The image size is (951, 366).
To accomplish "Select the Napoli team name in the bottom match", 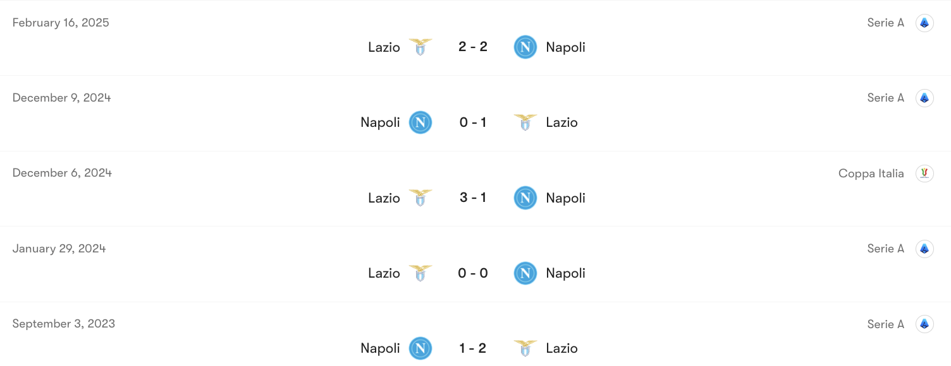I will click(380, 348).
